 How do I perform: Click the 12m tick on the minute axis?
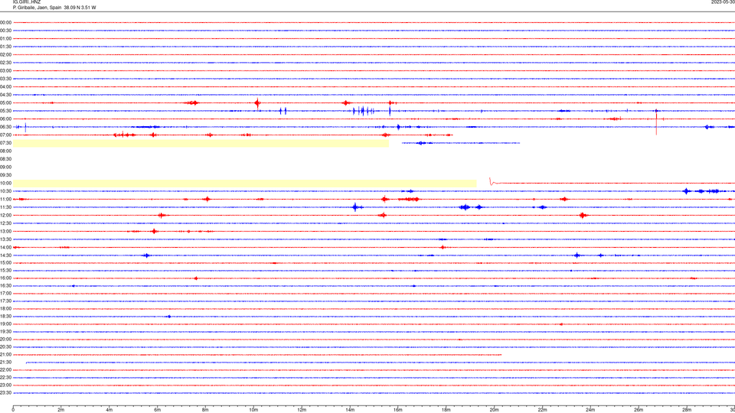[302, 410]
